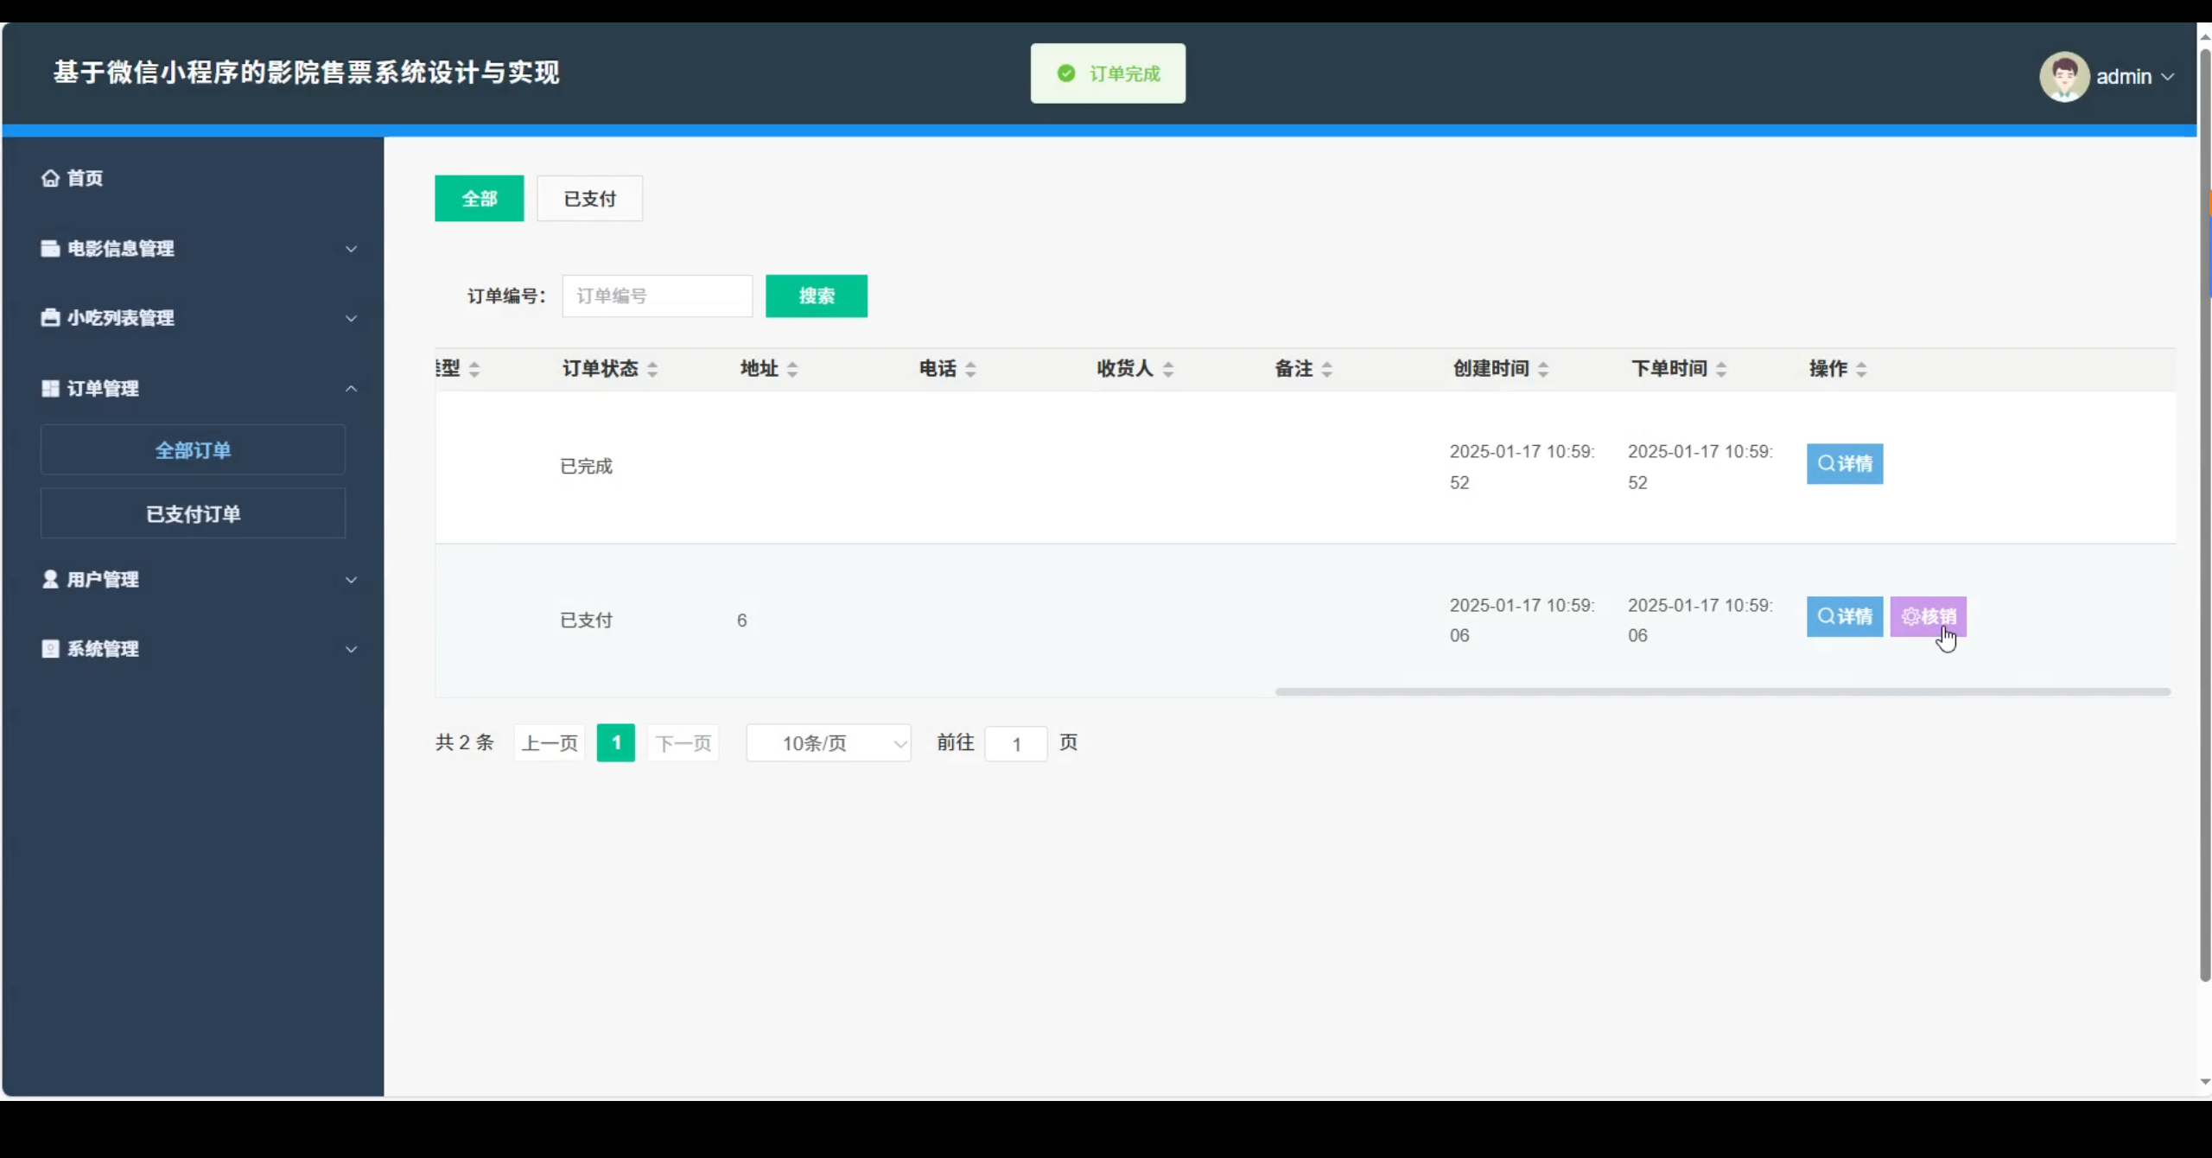Focus the 订单编号 search input field
The image size is (2212, 1158).
[657, 296]
